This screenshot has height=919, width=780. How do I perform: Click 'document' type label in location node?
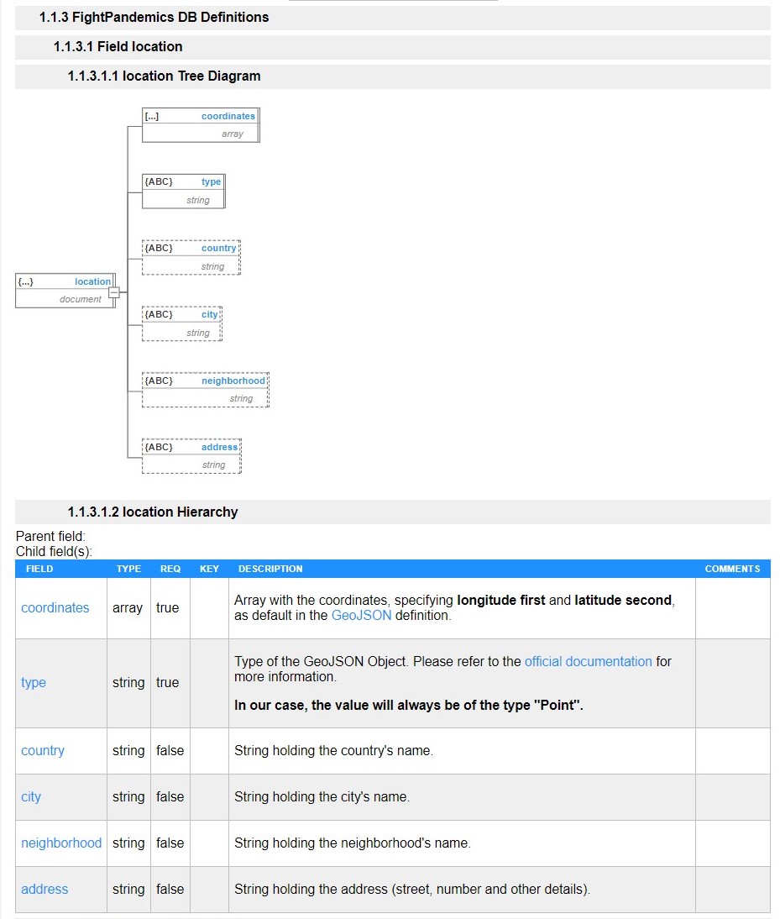point(81,300)
